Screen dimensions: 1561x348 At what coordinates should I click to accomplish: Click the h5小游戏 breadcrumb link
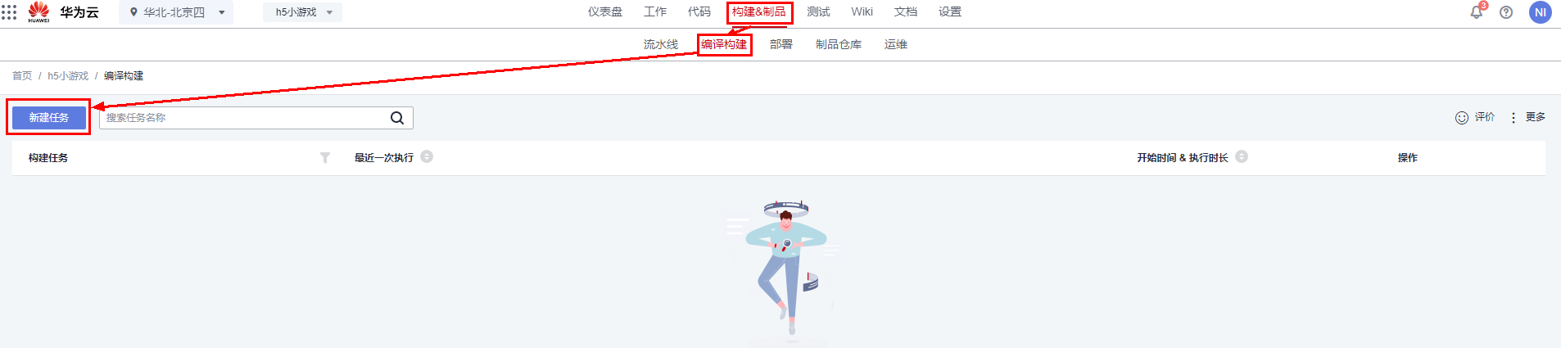click(68, 75)
